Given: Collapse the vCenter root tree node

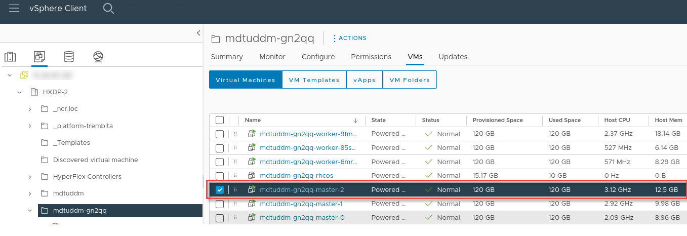Looking at the screenshot, I should 10,75.
